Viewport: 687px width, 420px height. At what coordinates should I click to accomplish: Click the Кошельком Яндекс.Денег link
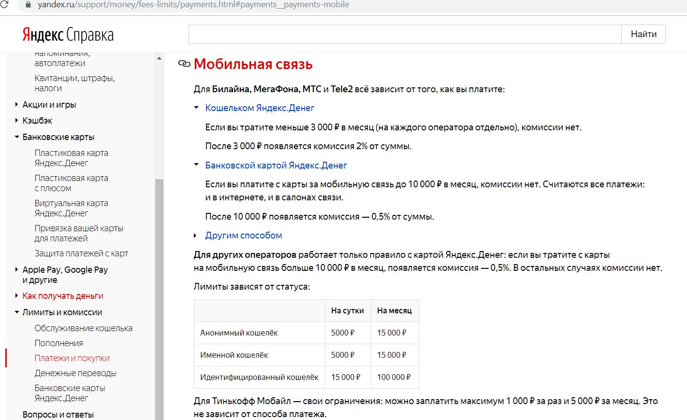click(260, 108)
